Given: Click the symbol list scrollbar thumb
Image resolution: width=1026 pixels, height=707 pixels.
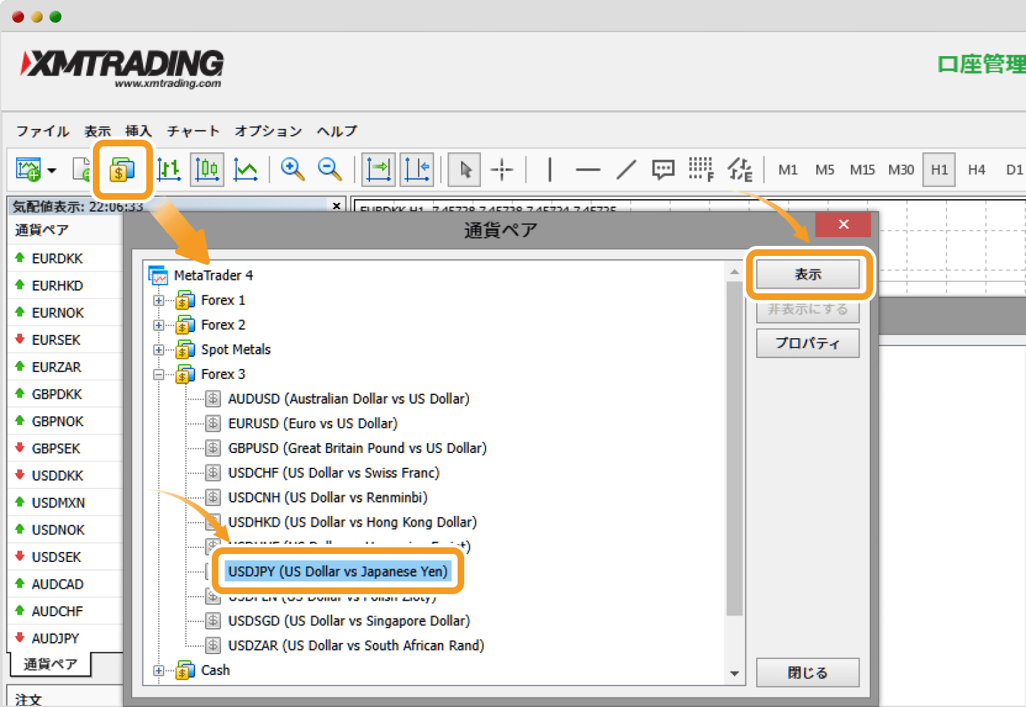Looking at the screenshot, I should 734,448.
